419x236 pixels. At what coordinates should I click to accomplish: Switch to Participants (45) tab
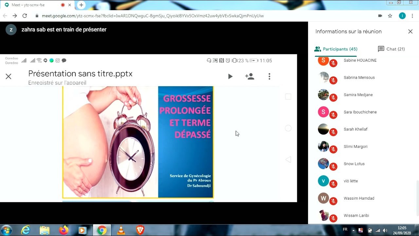(x=336, y=49)
